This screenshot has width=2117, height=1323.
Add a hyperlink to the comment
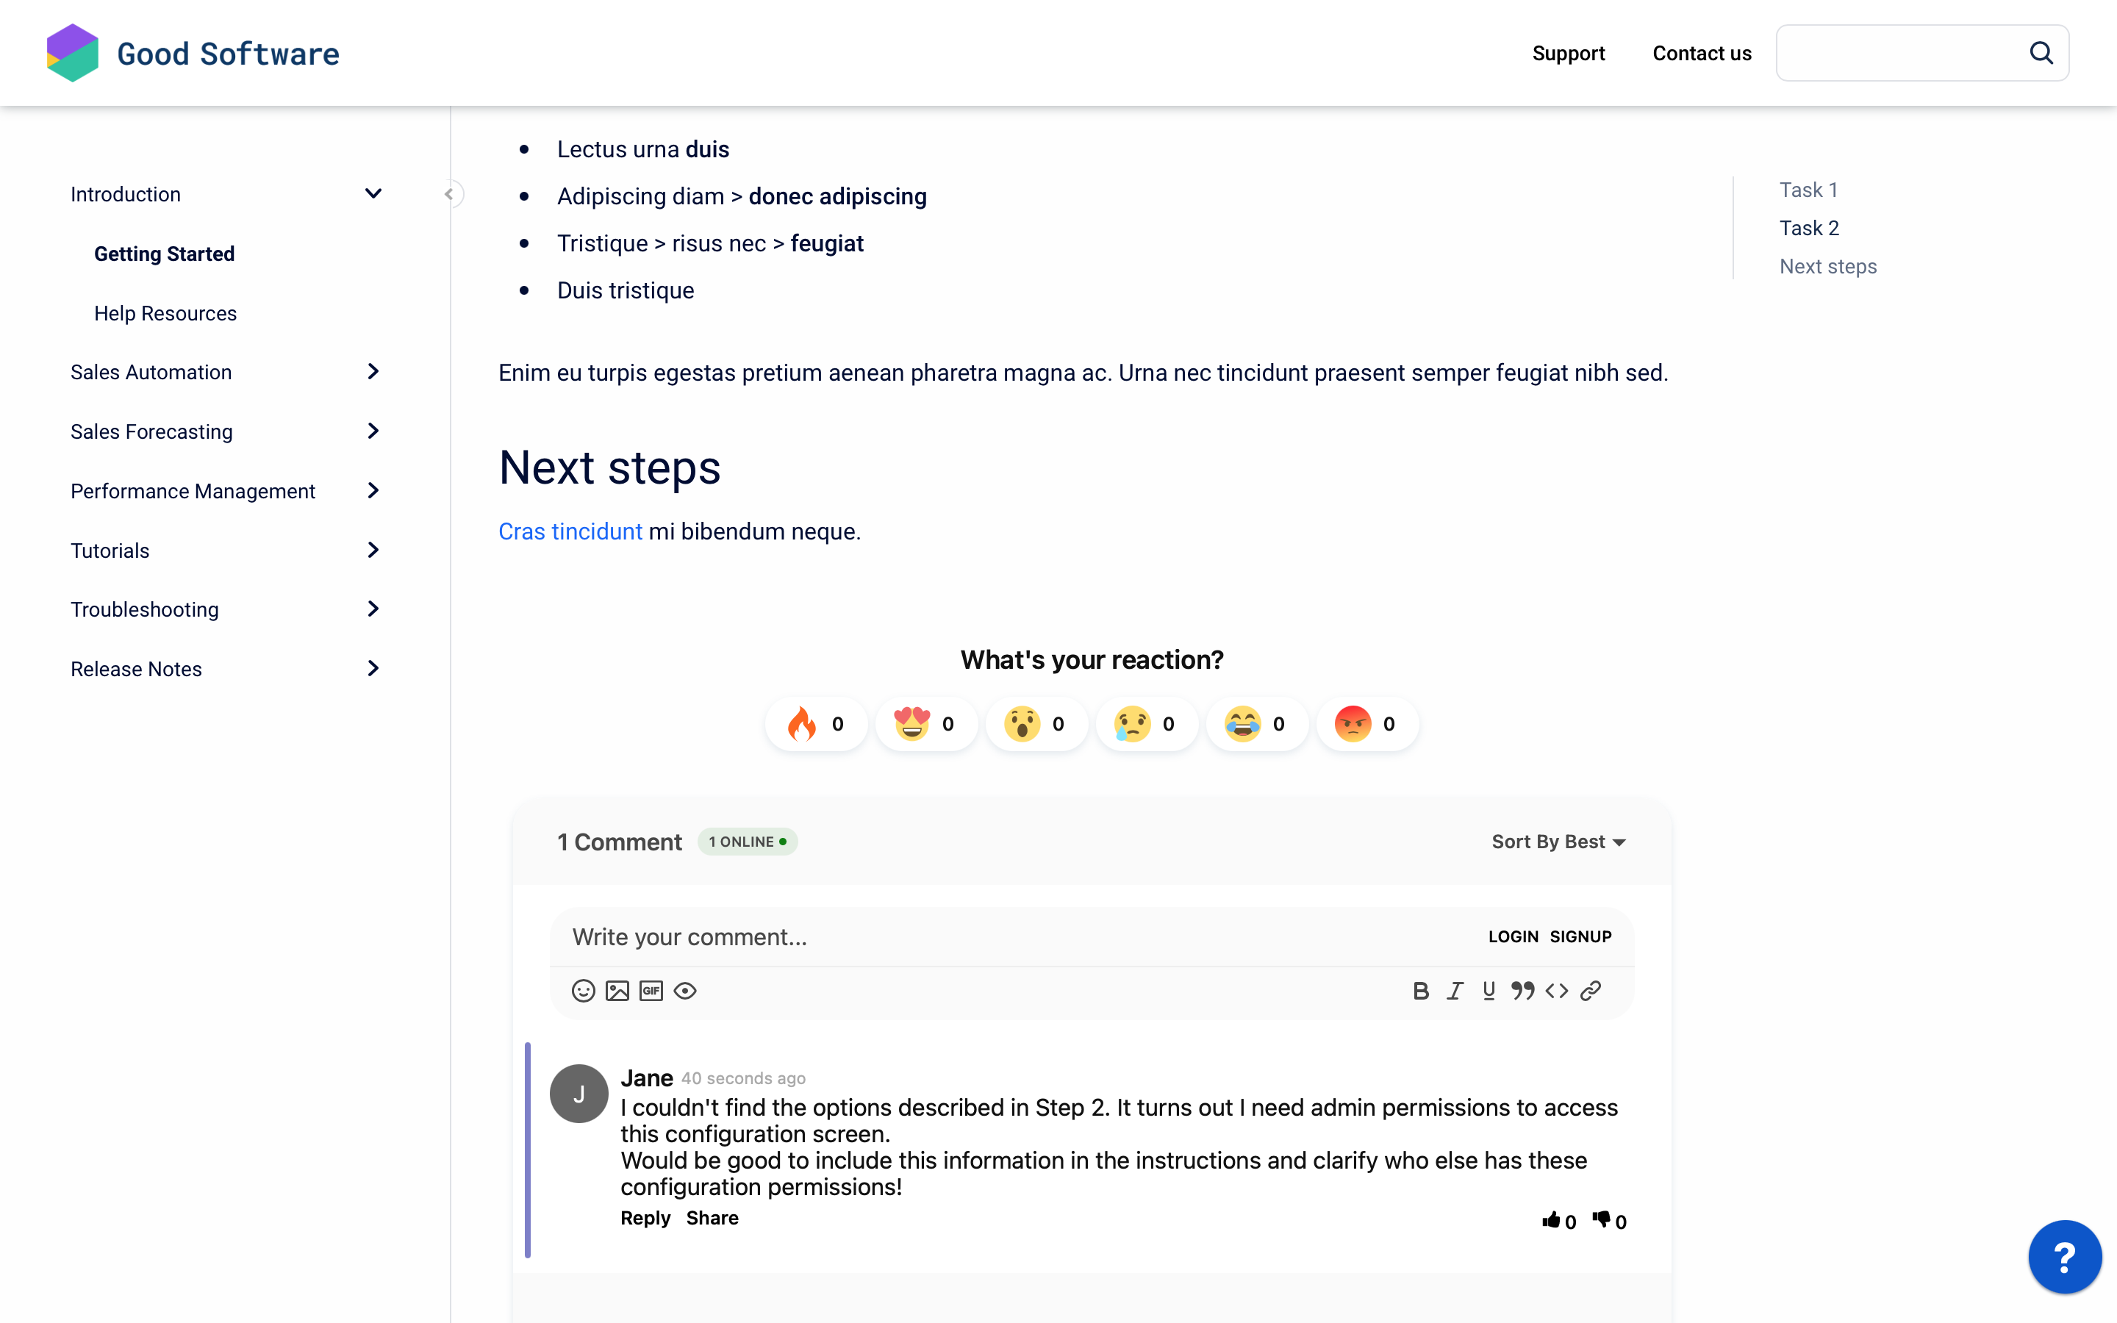tap(1591, 991)
